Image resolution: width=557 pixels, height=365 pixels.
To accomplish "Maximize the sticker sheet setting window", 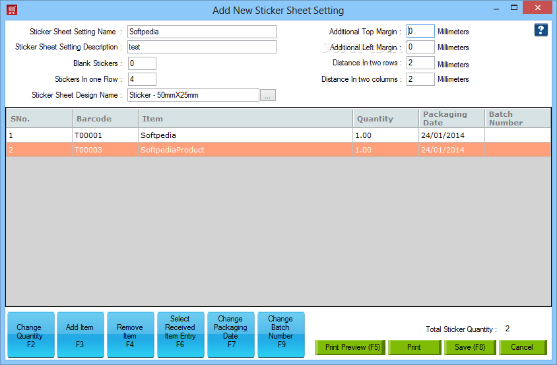I will pyautogui.click(x=514, y=8).
